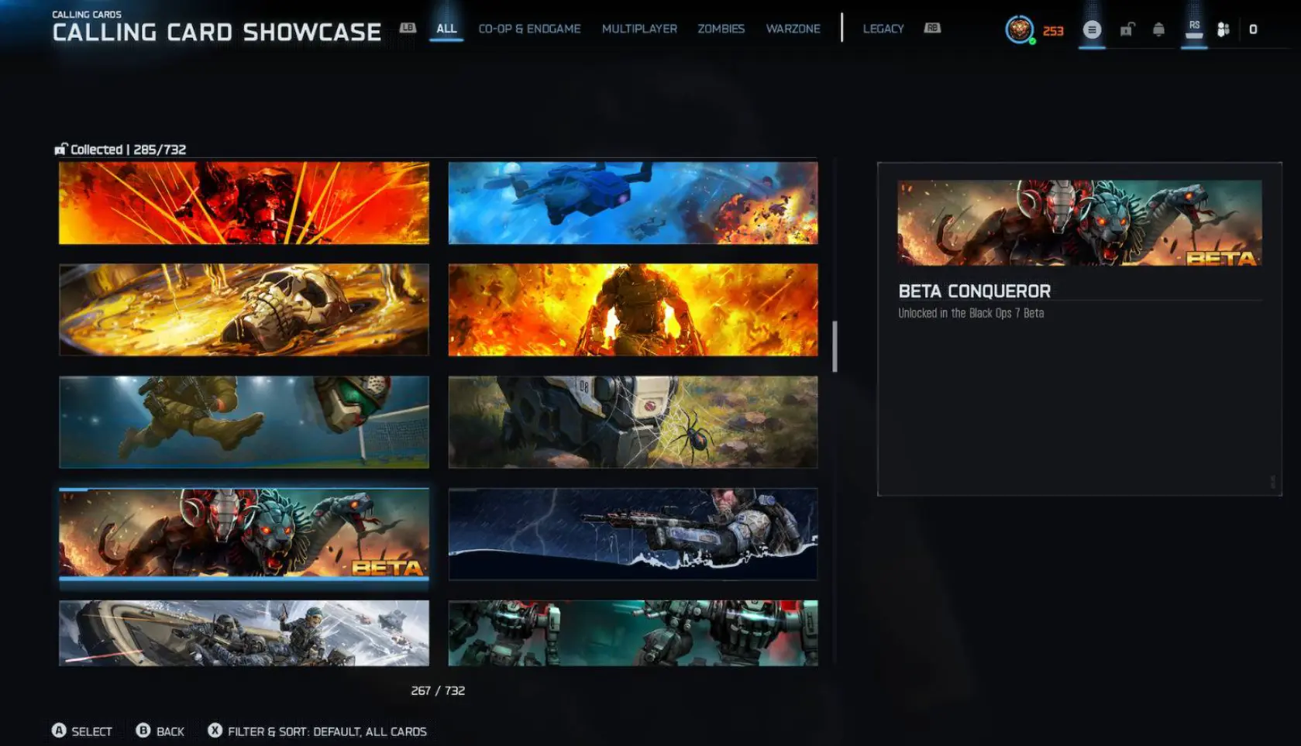The height and width of the screenshot is (746, 1301).
Task: Click the Select button prompt
Action: click(82, 731)
